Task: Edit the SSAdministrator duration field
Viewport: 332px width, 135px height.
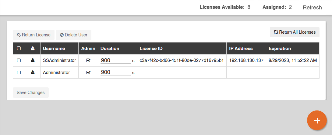Action: (115, 60)
